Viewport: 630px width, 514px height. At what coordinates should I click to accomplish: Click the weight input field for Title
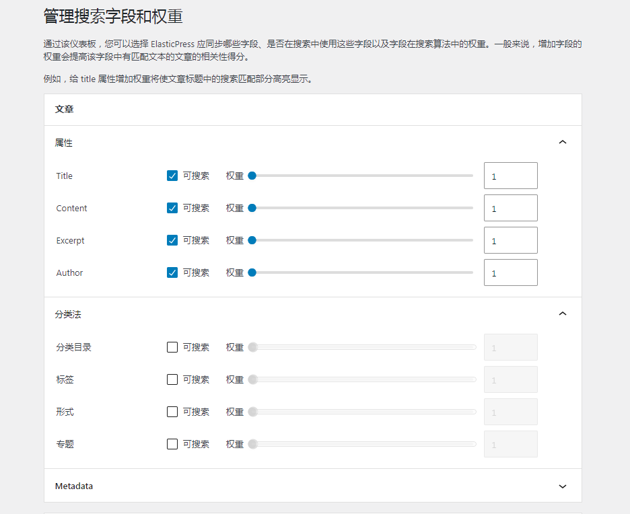[x=510, y=176]
